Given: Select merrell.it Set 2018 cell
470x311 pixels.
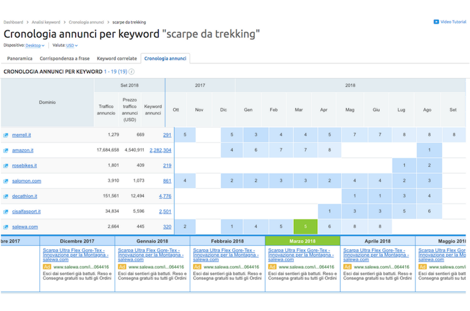Looking at the screenshot, I should pyautogui.click(x=454, y=135).
